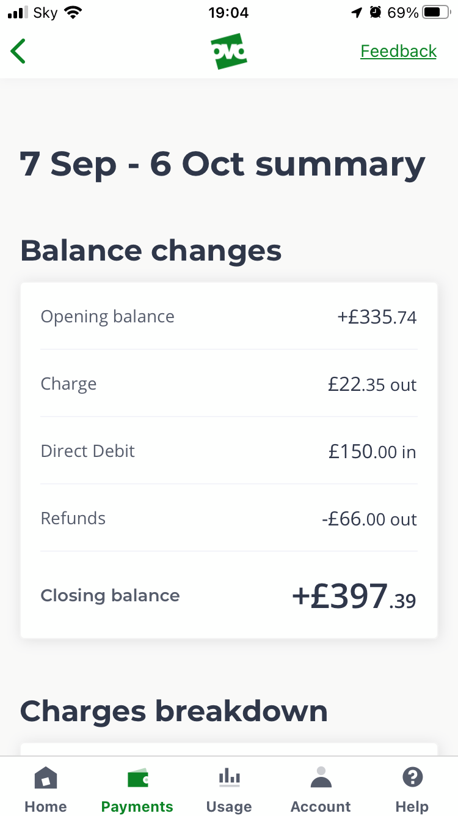The width and height of the screenshot is (458, 816).
Task: Select the Payments wallet icon
Action: [137, 778]
